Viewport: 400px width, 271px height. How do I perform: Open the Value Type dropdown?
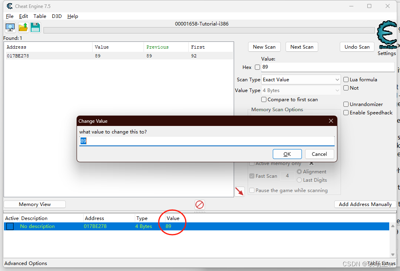click(301, 90)
